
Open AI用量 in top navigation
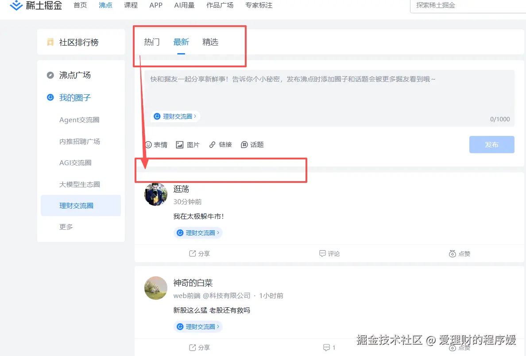(184, 5)
